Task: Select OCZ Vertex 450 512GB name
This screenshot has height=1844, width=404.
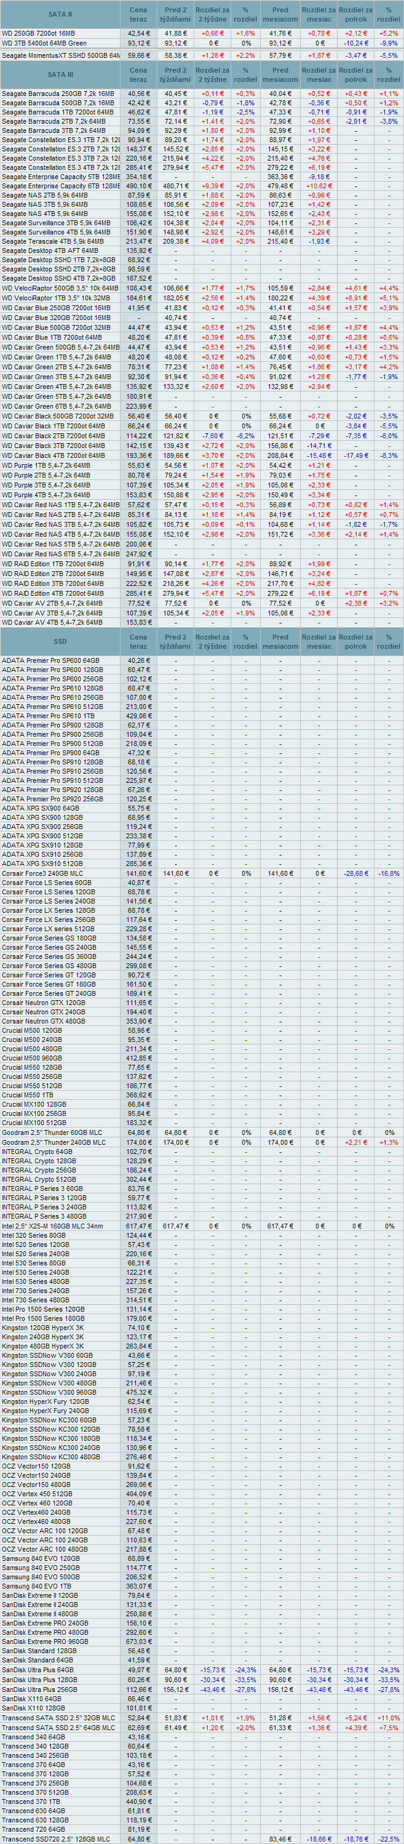Action: point(37,1494)
